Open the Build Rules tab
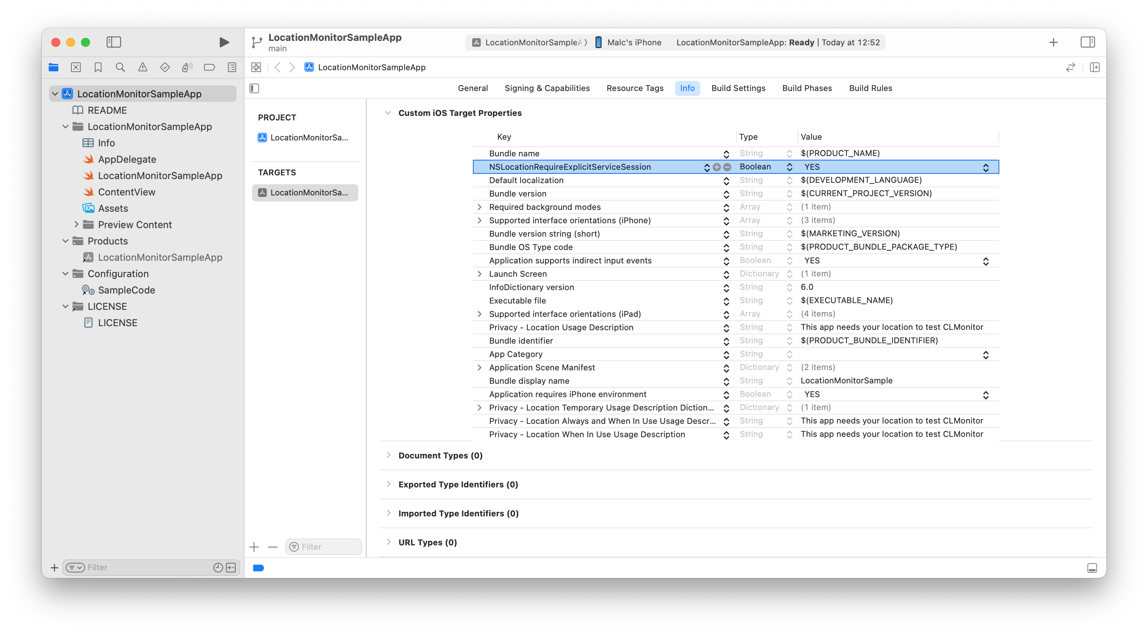 pos(870,88)
